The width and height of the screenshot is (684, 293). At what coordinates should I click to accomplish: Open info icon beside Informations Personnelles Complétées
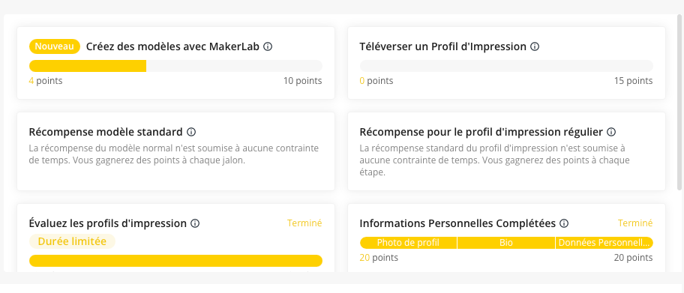[x=564, y=223]
